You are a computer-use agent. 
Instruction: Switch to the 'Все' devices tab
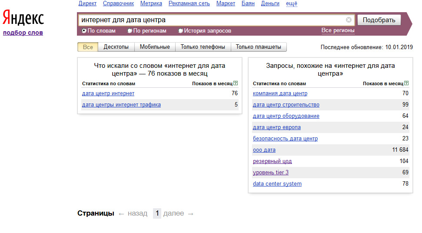(x=88, y=47)
